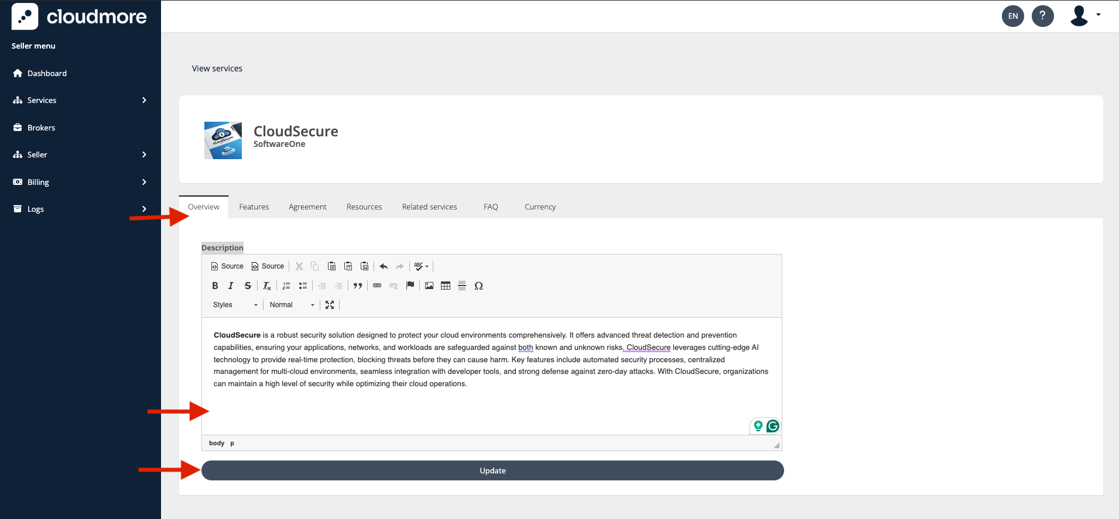Insert an anchor with the flag icon
1119x519 pixels.
click(x=410, y=286)
